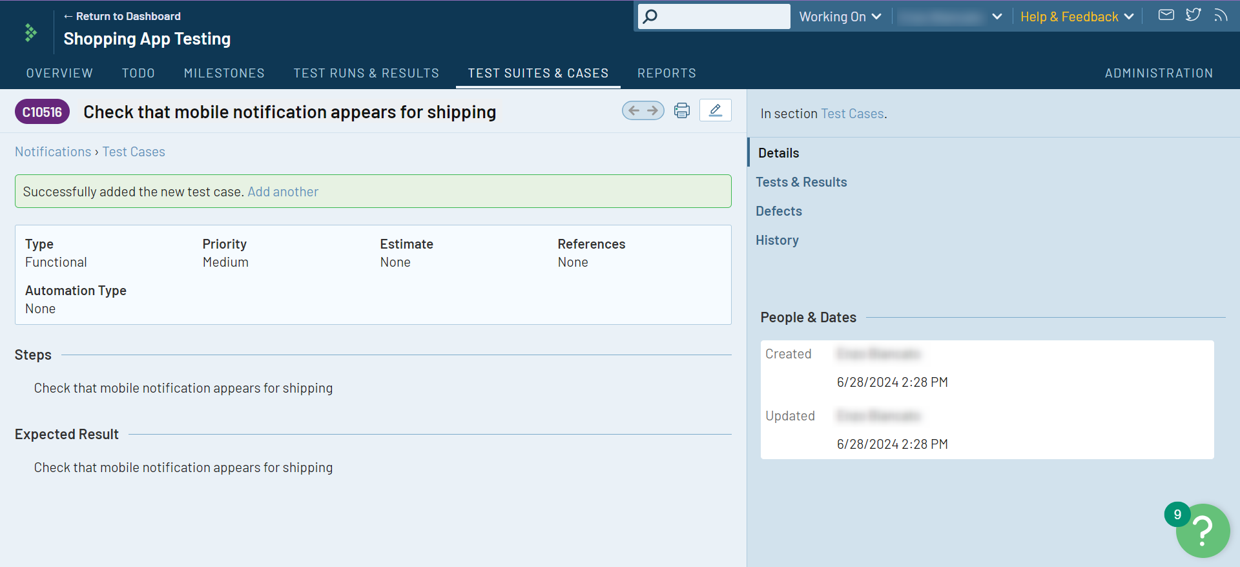
Task: Expand the Working On dropdown
Action: 840,17
